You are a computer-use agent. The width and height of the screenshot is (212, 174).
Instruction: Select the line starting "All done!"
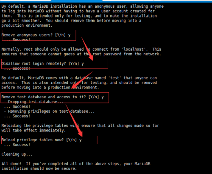(76, 164)
